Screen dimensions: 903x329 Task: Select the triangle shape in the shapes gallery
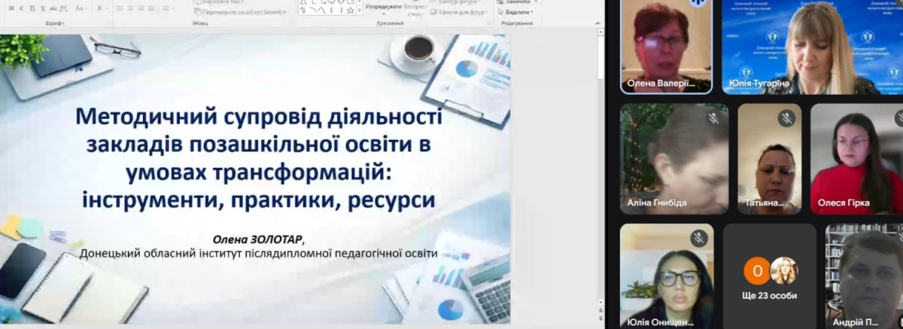coord(303,2)
